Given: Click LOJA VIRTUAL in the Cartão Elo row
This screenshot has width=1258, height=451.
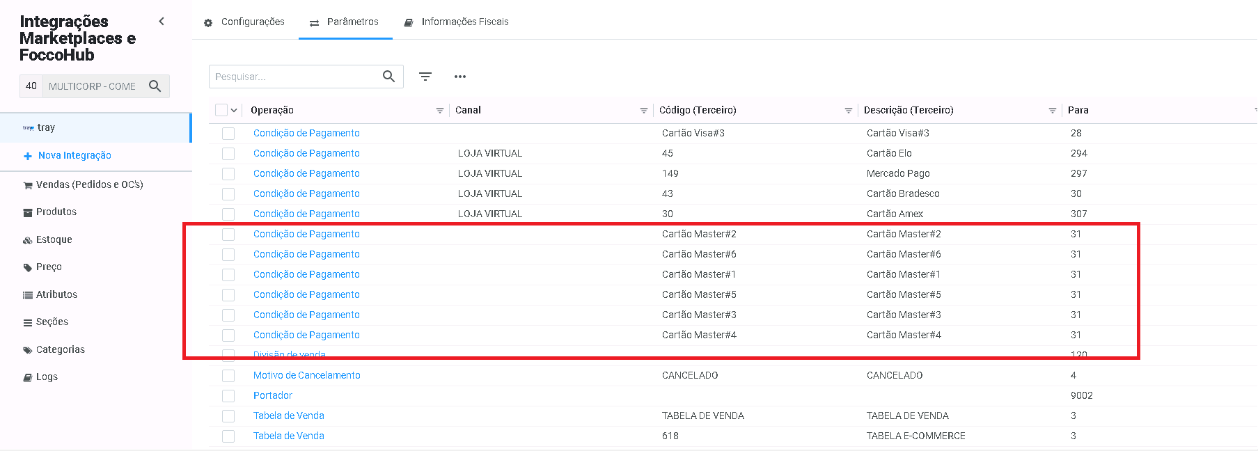Looking at the screenshot, I should pos(490,153).
